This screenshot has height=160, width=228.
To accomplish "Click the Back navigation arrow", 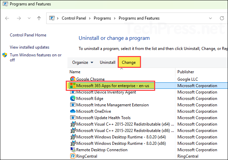I will tap(7, 18).
